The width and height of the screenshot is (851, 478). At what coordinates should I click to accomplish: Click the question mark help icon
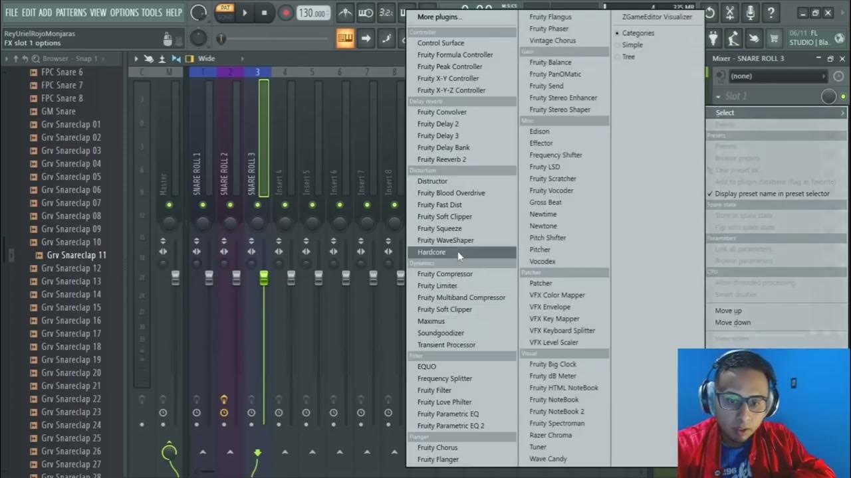771,13
